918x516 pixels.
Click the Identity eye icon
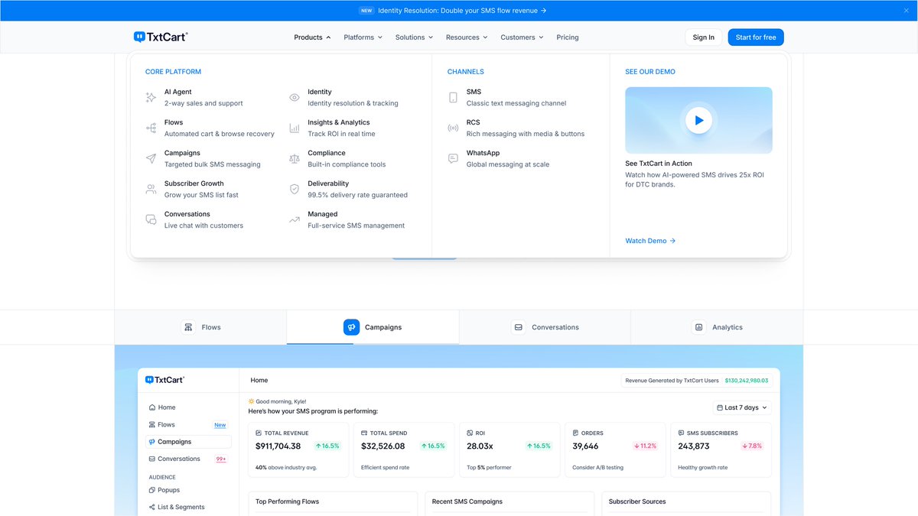point(295,98)
